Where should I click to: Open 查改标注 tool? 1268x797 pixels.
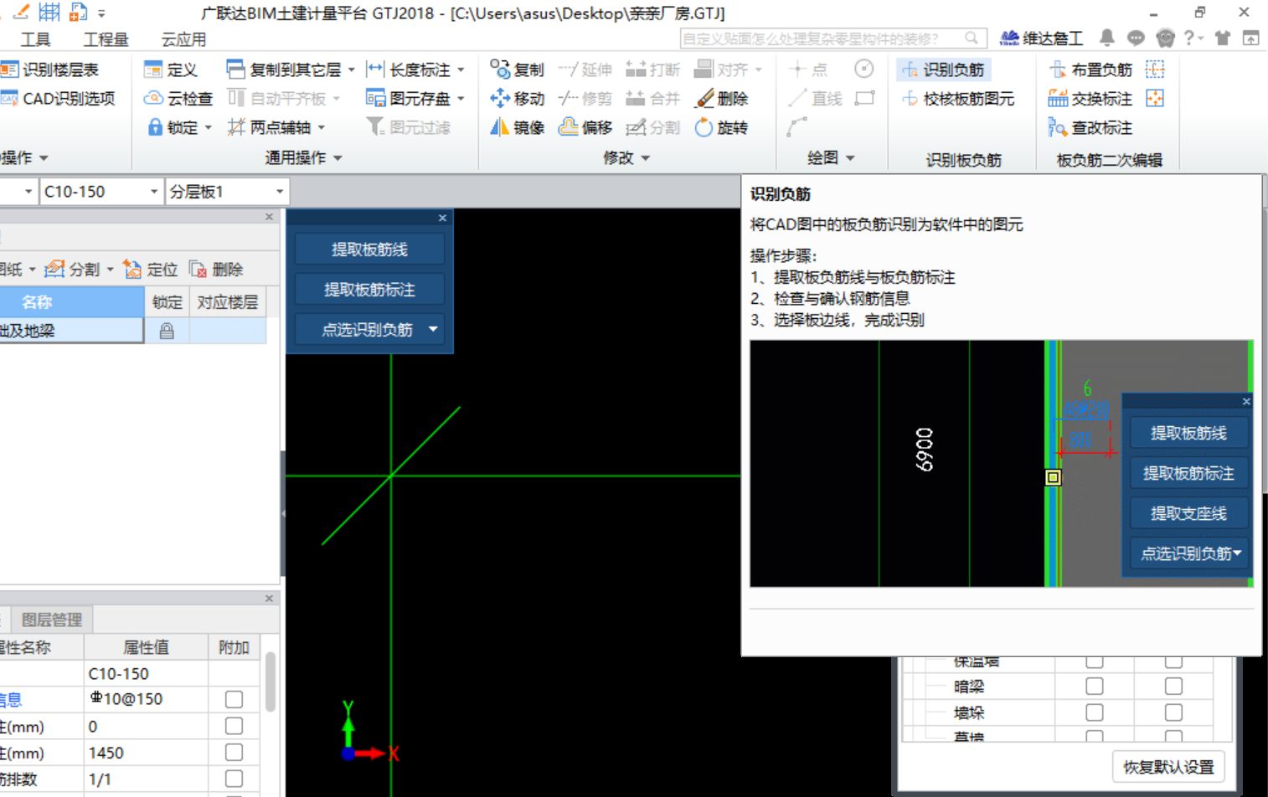coord(1091,127)
